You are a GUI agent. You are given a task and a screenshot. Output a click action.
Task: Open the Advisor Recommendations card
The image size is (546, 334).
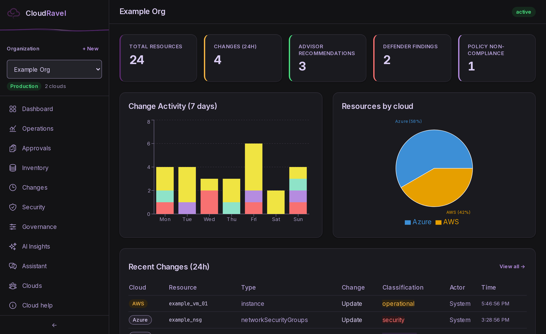pyautogui.click(x=328, y=58)
